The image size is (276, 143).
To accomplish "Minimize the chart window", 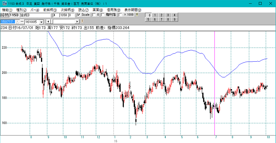I will click(250, 4).
